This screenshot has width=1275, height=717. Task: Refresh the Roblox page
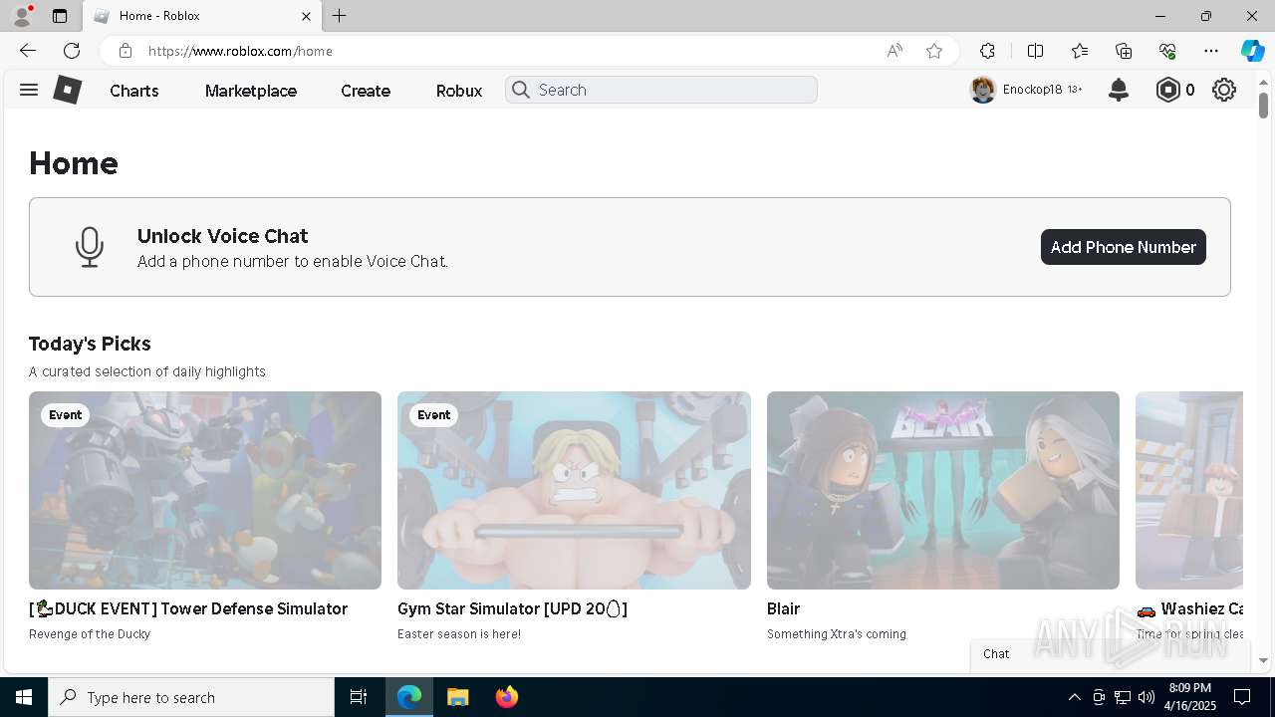pos(72,51)
